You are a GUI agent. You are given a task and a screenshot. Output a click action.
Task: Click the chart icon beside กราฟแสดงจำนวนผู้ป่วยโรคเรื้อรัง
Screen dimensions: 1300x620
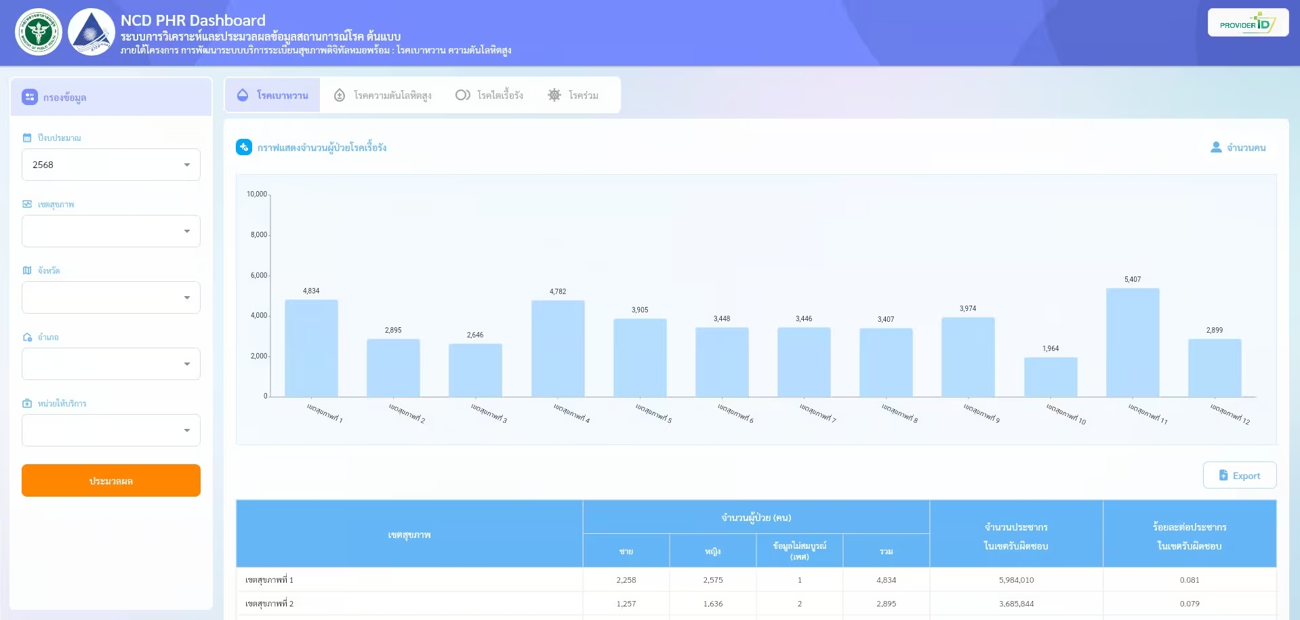(243, 146)
